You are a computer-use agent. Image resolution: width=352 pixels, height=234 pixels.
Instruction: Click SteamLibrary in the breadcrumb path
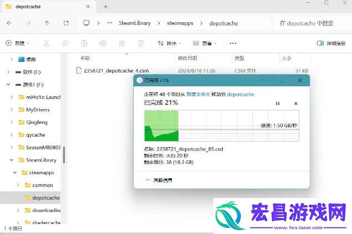[x=135, y=23]
